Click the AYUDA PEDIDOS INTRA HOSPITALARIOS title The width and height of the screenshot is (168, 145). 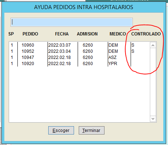point(83,7)
